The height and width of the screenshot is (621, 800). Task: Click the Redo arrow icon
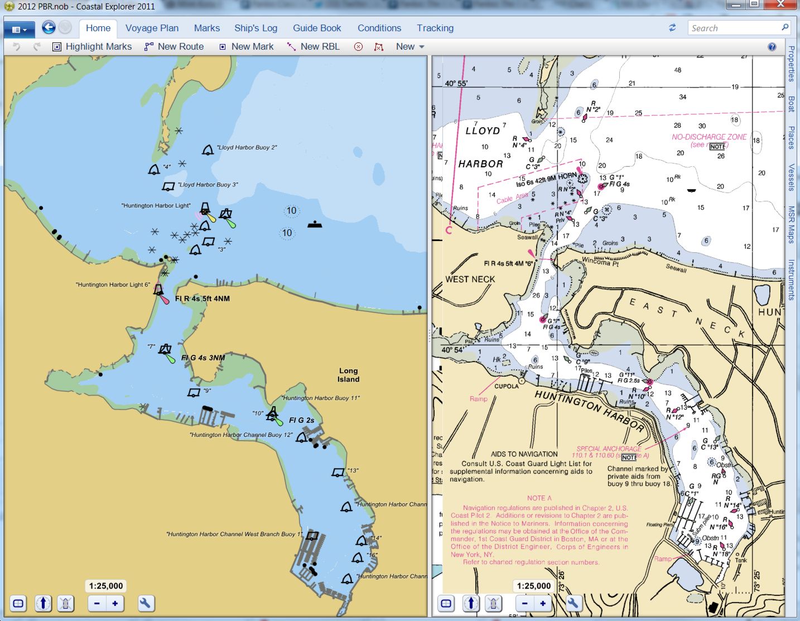pos(37,47)
